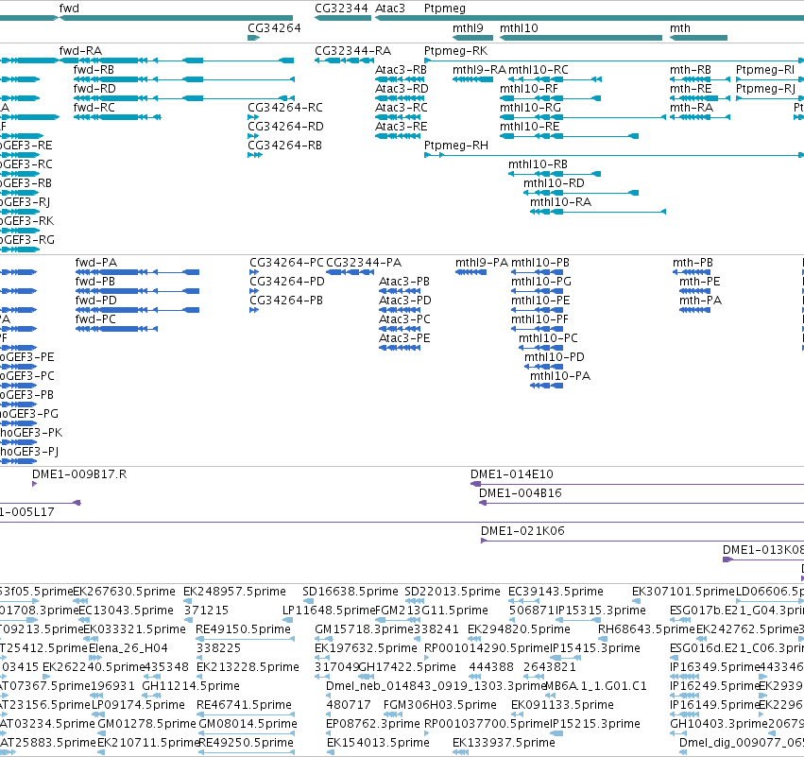
Task: Click the Atac3 gene label
Action: (x=389, y=9)
